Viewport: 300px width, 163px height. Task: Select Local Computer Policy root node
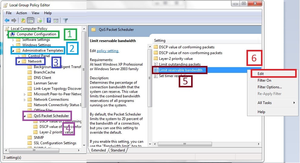(29, 28)
